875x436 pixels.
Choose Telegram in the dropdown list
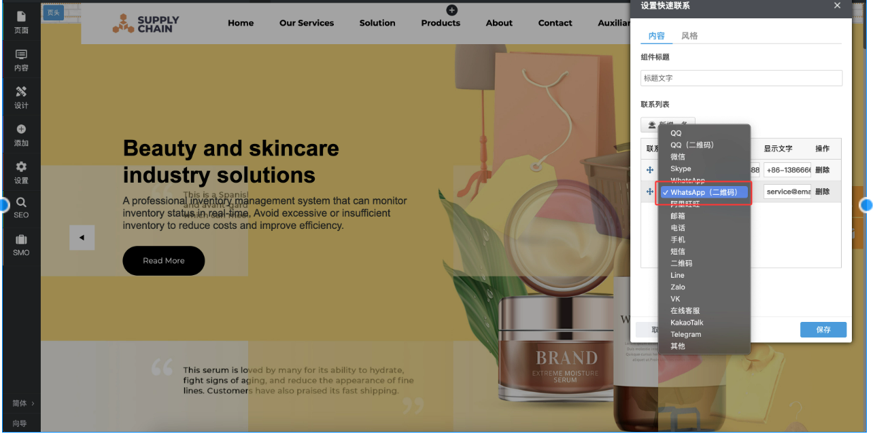[x=685, y=334]
